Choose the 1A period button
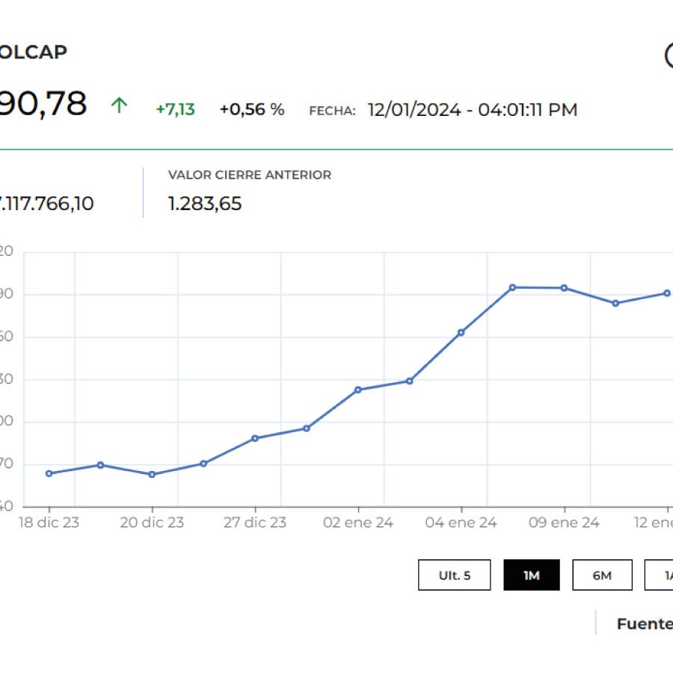The width and height of the screenshot is (673, 673). click(x=661, y=575)
